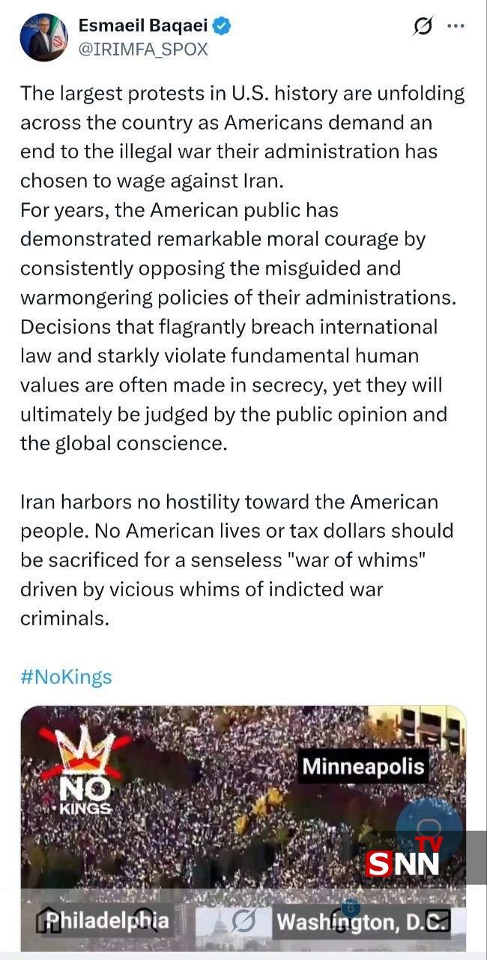The width and height of the screenshot is (487, 960).
Task: Open the #NoKings hashtag
Action: 66,677
